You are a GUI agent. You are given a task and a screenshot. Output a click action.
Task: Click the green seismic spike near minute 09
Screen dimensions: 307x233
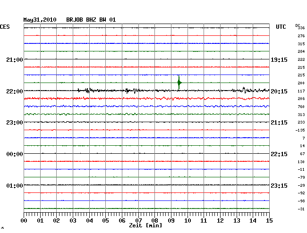(179, 83)
